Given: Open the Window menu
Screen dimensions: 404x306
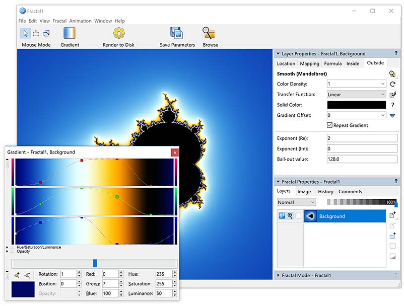Looking at the screenshot, I should click(x=103, y=21).
